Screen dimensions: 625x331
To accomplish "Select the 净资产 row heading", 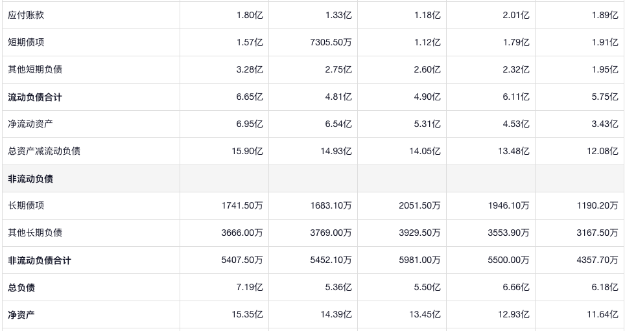I will tap(21, 315).
